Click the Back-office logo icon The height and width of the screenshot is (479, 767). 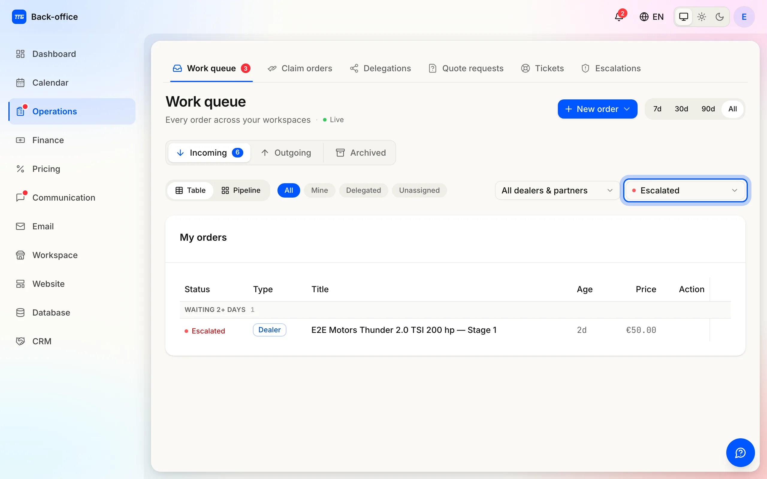(19, 17)
